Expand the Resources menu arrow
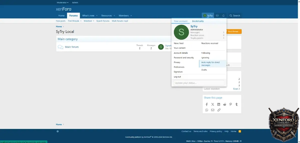This screenshot has width=300, height=143. click(x=114, y=16)
